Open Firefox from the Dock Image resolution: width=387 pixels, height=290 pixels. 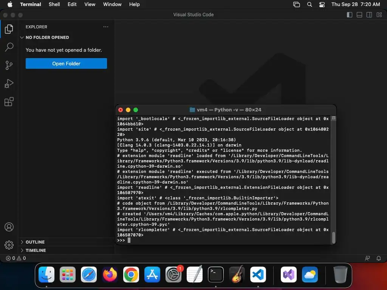(x=110, y=275)
